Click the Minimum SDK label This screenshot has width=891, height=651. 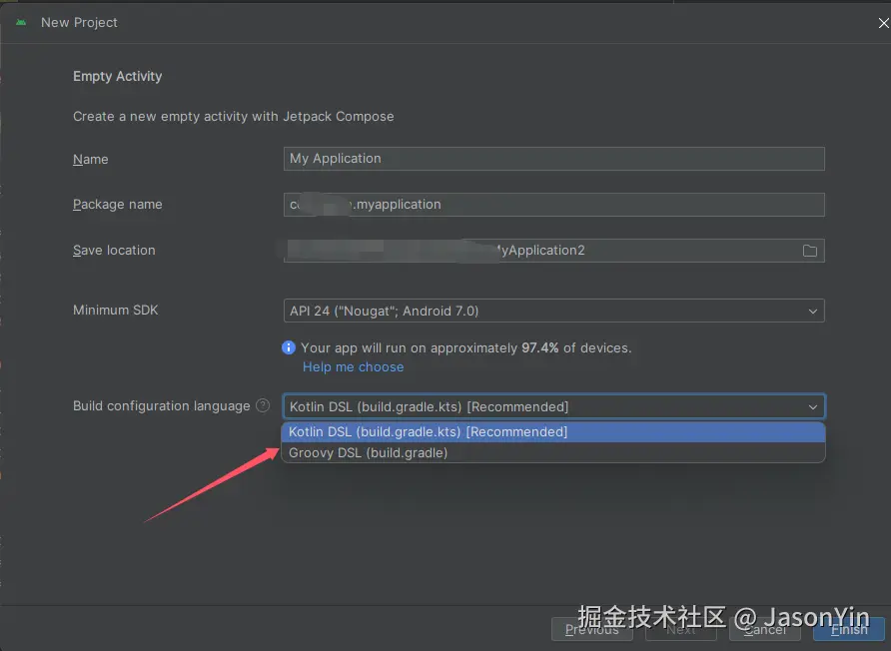115,310
